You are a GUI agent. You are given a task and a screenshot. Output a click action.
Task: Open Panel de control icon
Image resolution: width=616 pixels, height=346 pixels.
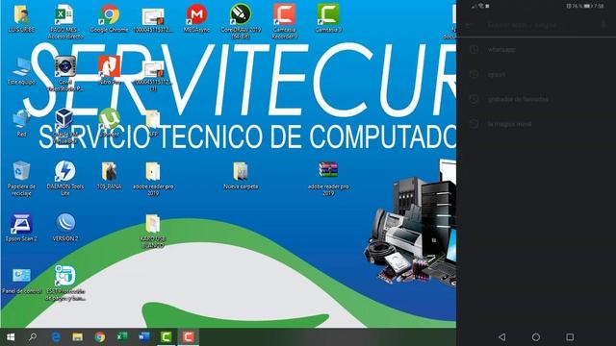[x=21, y=281]
